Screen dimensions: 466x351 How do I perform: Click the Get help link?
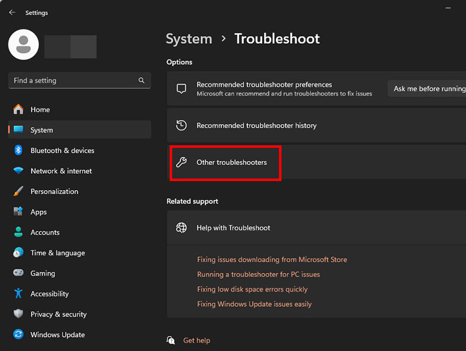coord(197,341)
